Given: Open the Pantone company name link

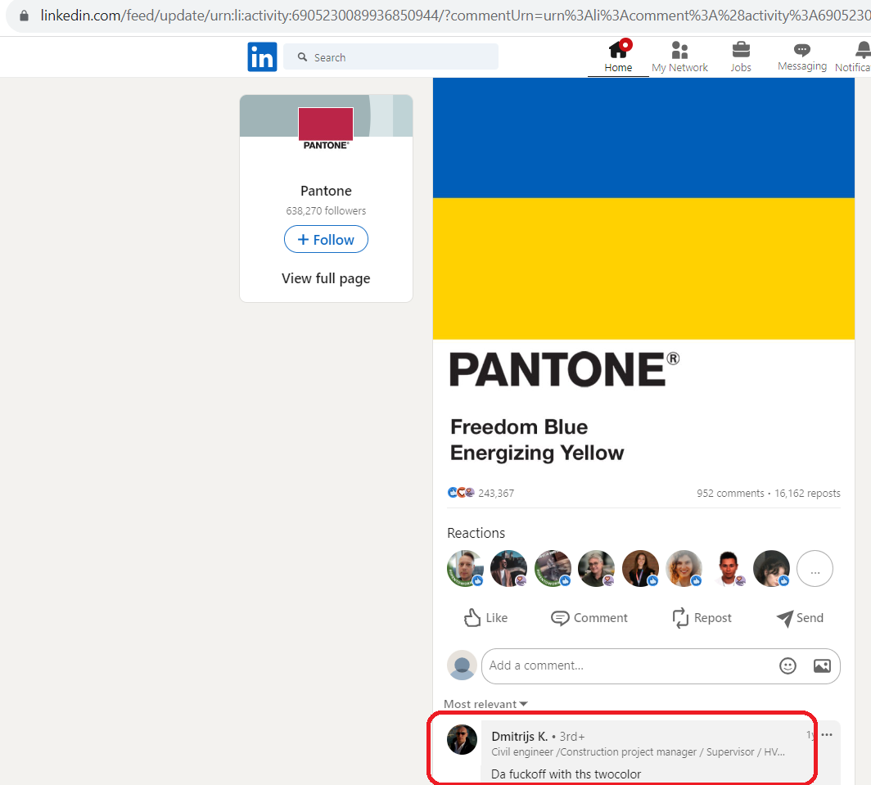Looking at the screenshot, I should click(x=326, y=191).
